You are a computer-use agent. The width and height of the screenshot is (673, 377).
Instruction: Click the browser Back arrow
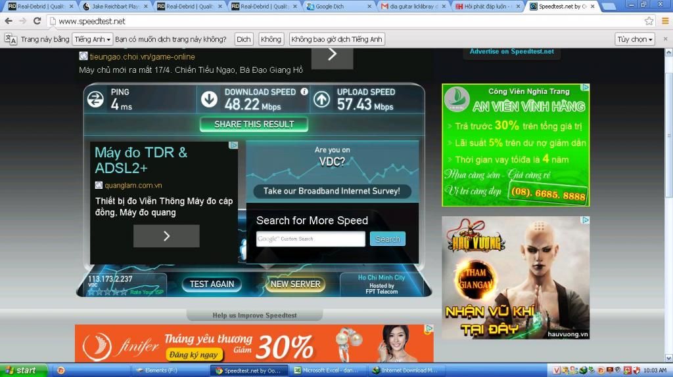[9, 21]
